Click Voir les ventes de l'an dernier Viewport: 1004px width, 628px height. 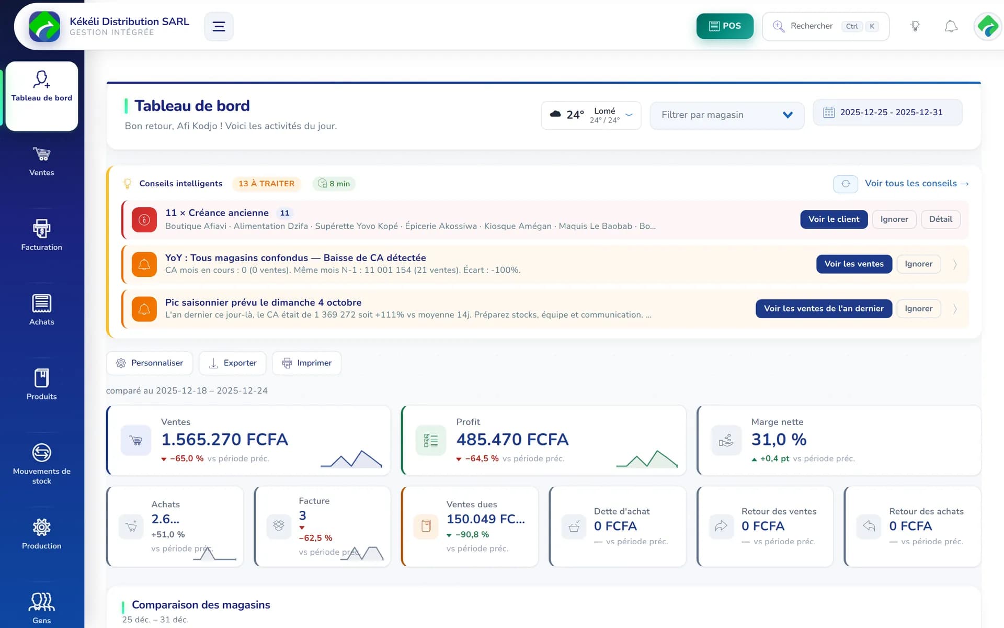(824, 309)
